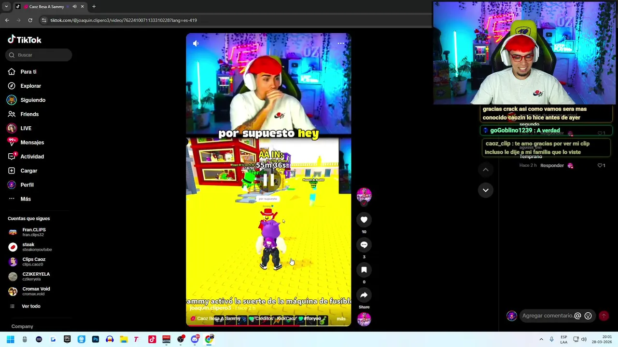Go to next video with down chevron
Image resolution: width=618 pixels, height=347 pixels.
(x=486, y=190)
